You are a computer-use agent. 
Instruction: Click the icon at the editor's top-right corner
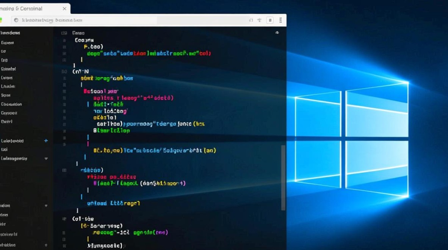coord(277,33)
